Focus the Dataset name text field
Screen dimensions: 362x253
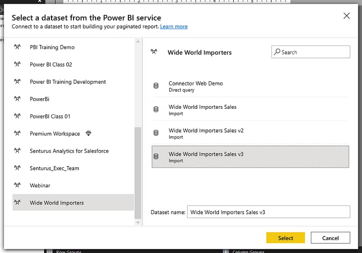[x=269, y=212]
